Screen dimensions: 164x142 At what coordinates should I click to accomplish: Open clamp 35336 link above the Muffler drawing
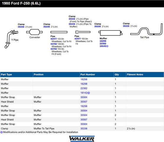click(97, 26)
